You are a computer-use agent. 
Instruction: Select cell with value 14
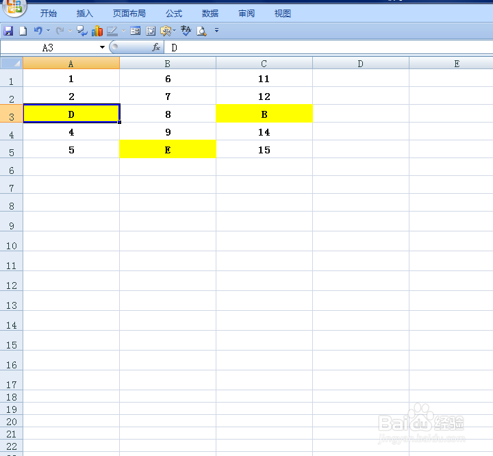(x=264, y=131)
